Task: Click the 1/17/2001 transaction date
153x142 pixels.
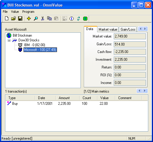Action: [45, 104]
